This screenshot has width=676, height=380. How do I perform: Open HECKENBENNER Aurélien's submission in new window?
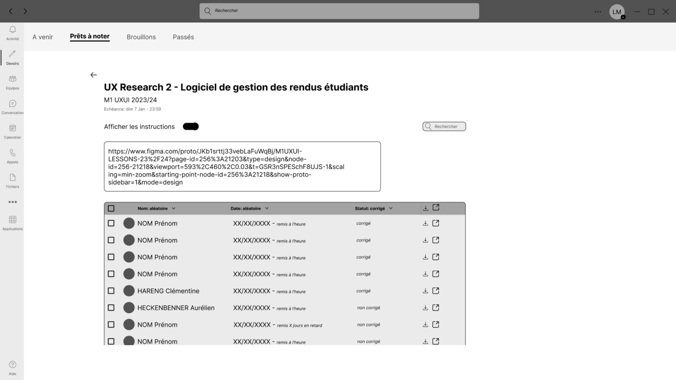tap(436, 307)
